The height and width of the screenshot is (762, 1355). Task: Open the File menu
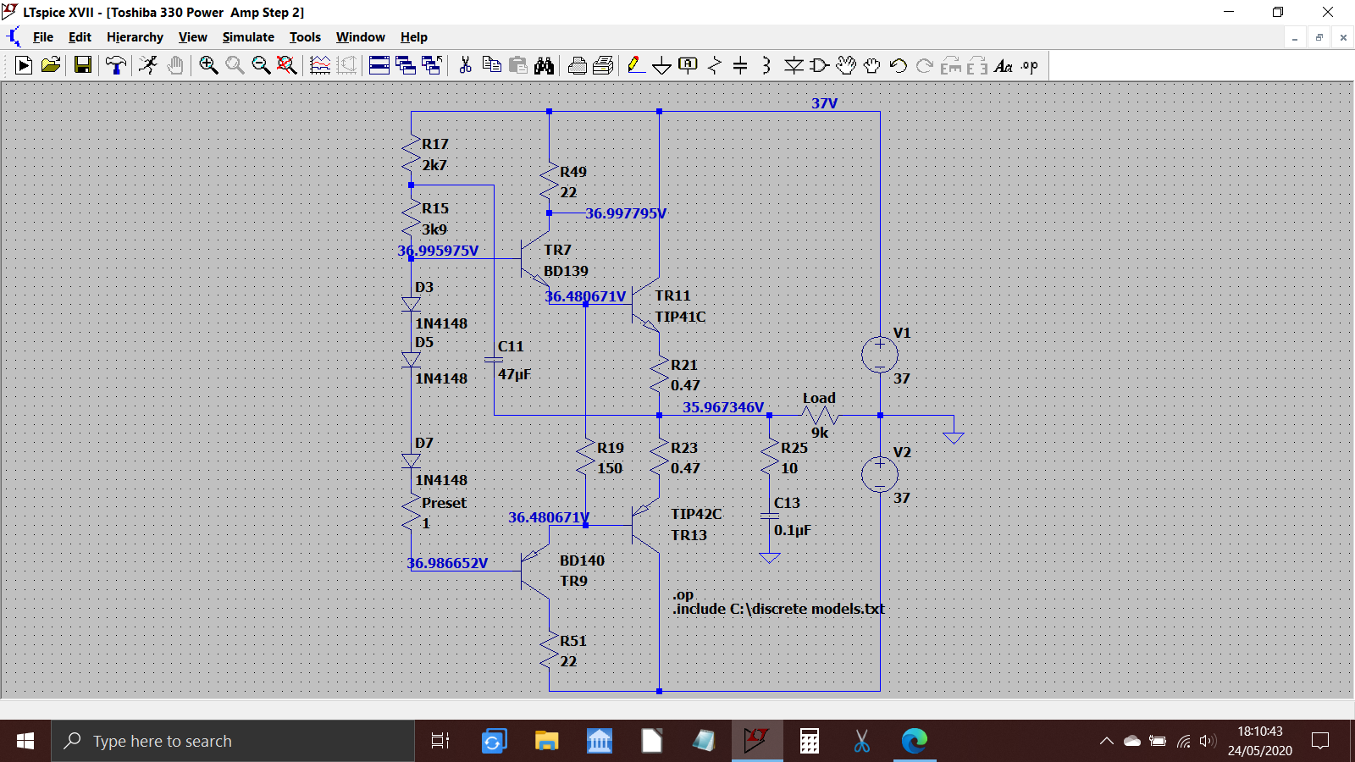pos(43,37)
